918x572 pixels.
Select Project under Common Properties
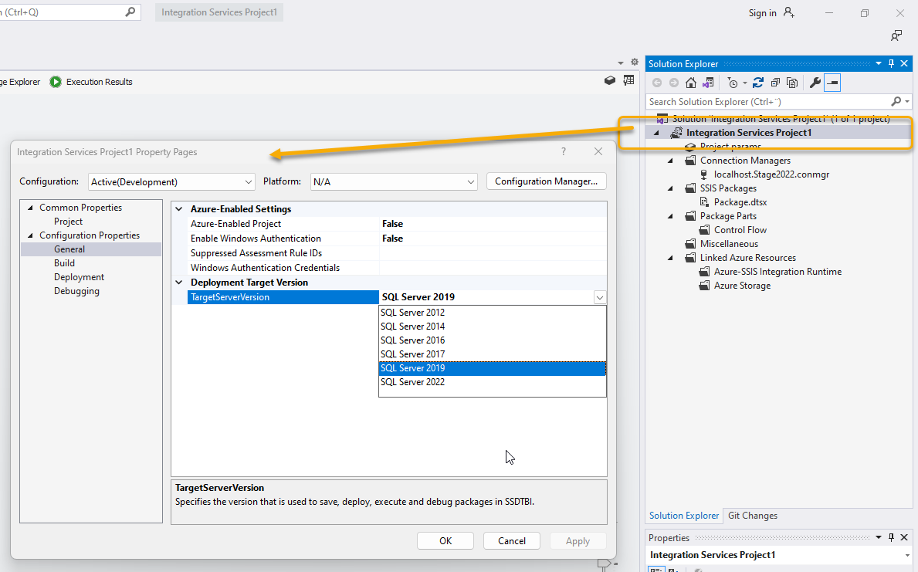click(69, 222)
